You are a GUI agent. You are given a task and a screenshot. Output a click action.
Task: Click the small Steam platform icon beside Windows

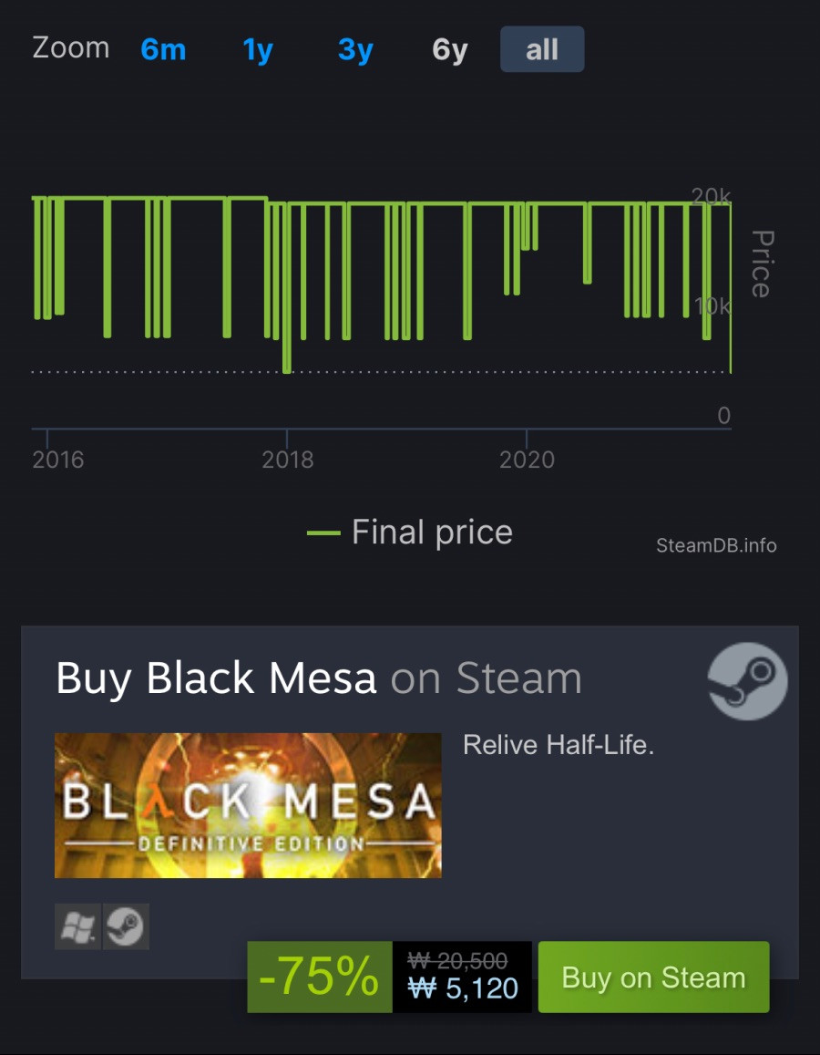[x=126, y=926]
